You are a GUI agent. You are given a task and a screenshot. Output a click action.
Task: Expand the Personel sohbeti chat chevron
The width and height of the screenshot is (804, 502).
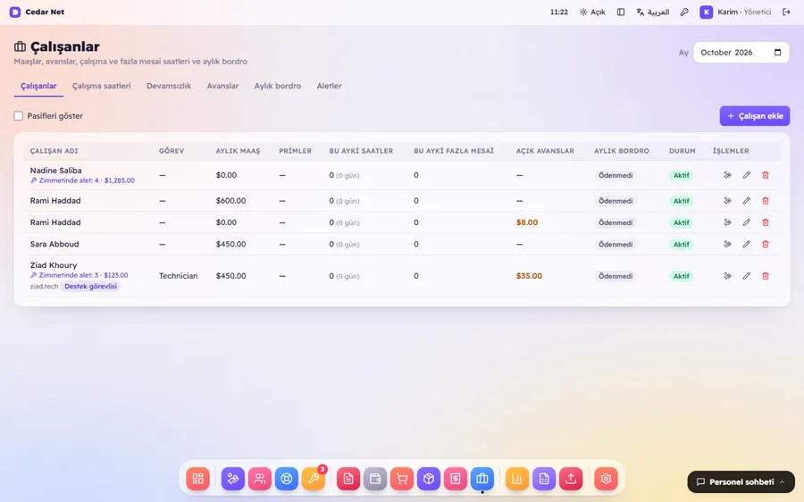(x=782, y=482)
